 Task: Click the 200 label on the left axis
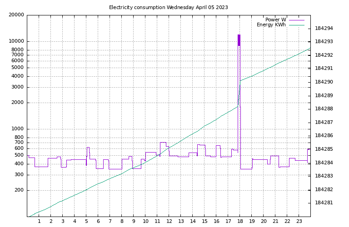(19, 190)
